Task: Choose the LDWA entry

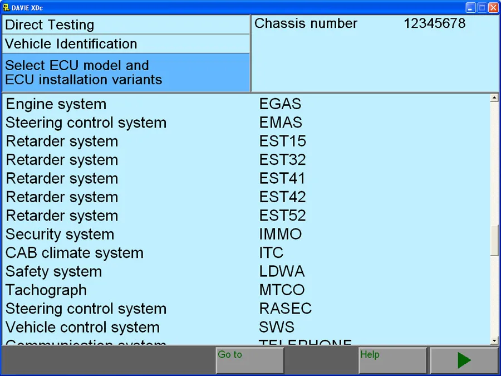Action: pos(282,271)
